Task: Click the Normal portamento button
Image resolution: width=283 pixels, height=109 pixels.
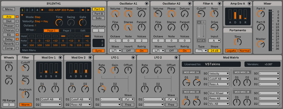Action: point(244,51)
